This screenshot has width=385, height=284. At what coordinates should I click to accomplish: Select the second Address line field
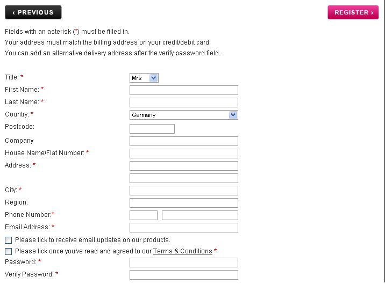tap(183, 178)
